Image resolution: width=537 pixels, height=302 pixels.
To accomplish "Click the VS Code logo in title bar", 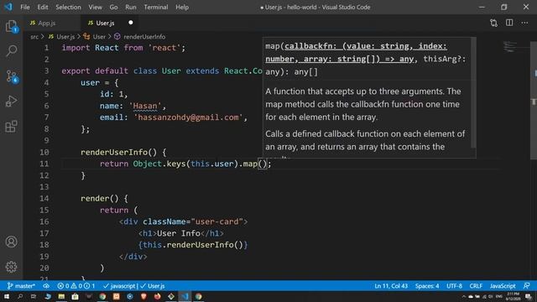I will [8, 7].
